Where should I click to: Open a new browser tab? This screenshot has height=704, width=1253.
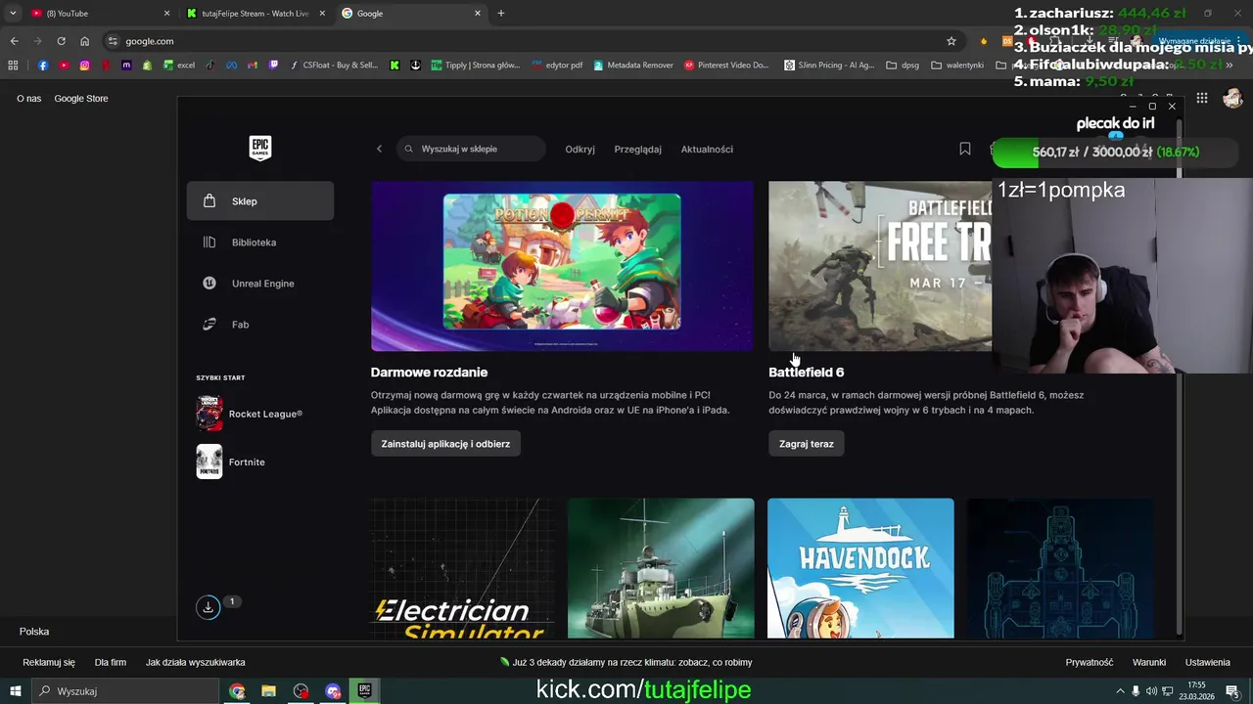click(x=501, y=14)
